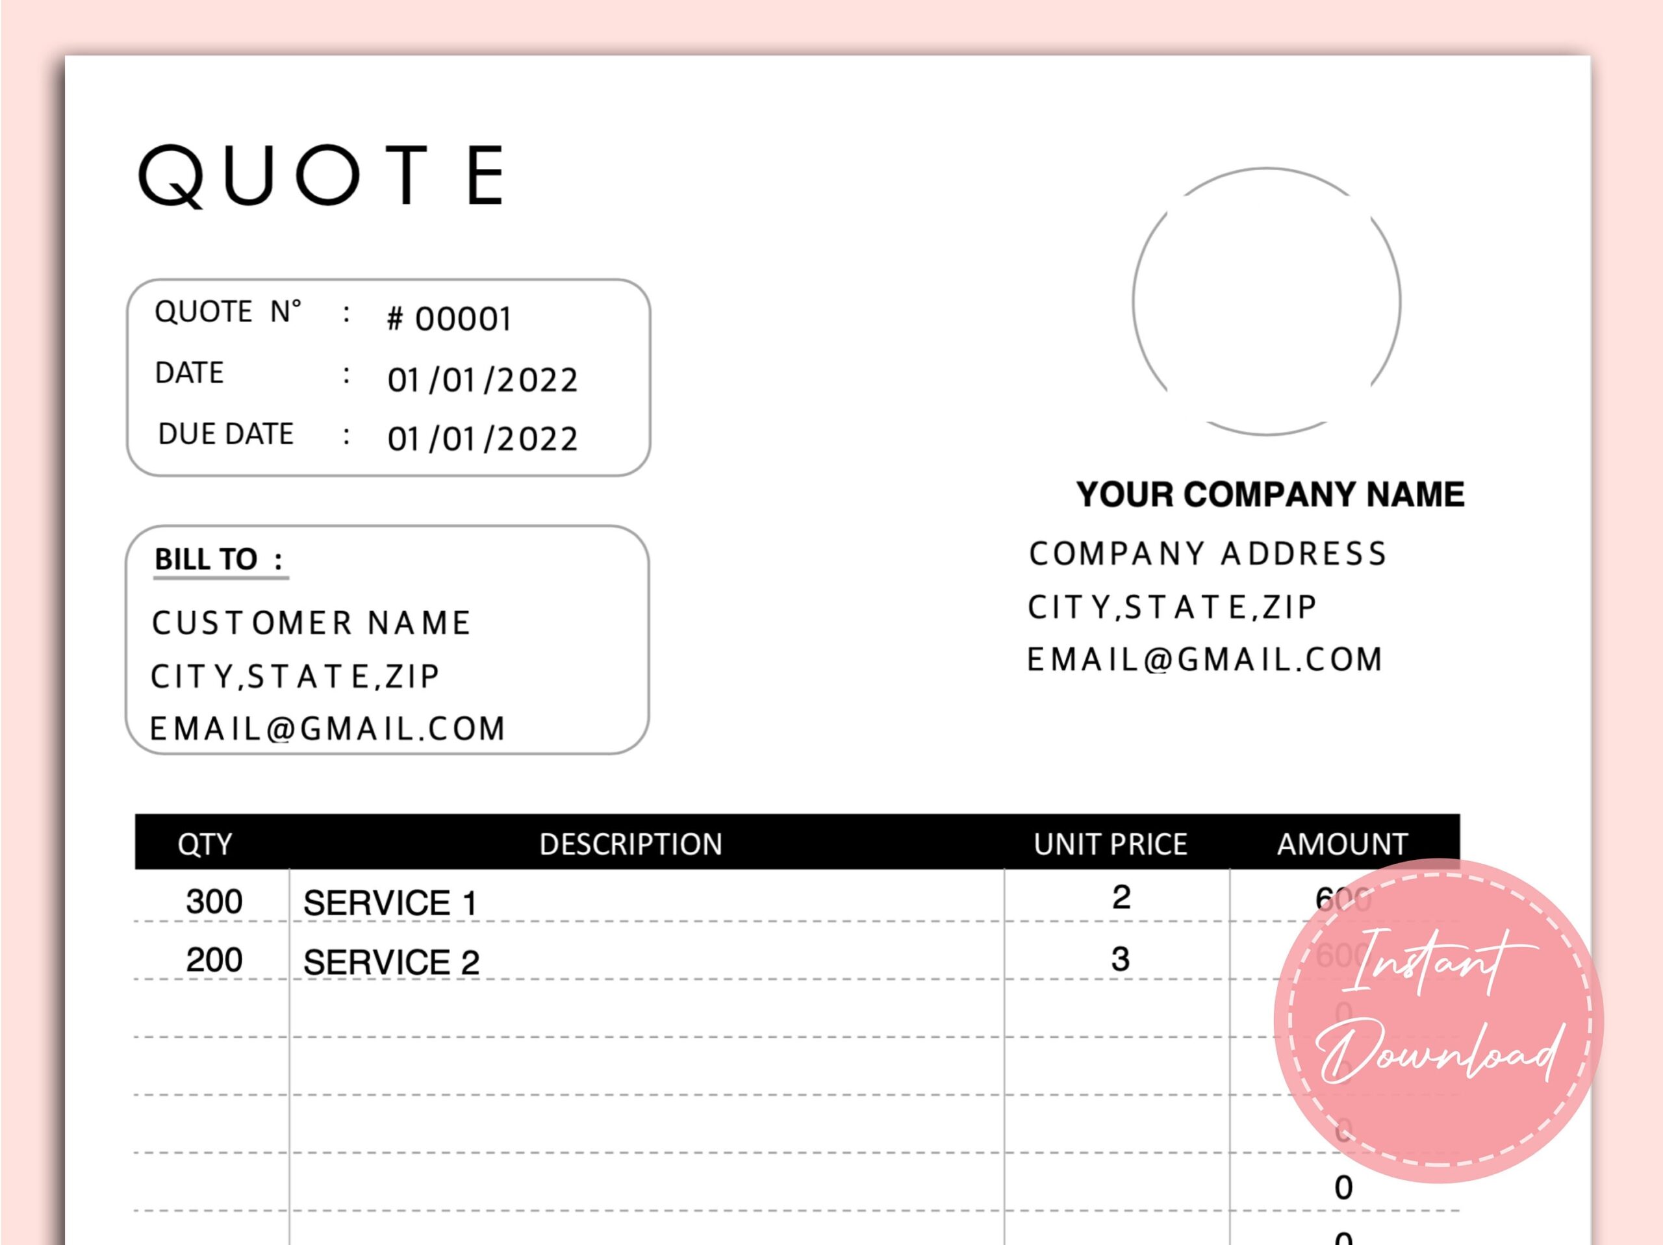Select the quote number # 00001 field
This screenshot has height=1245, width=1663.
pyautogui.click(x=449, y=319)
